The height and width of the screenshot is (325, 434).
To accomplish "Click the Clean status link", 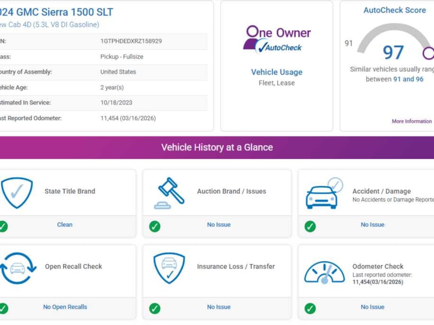I will [65, 225].
